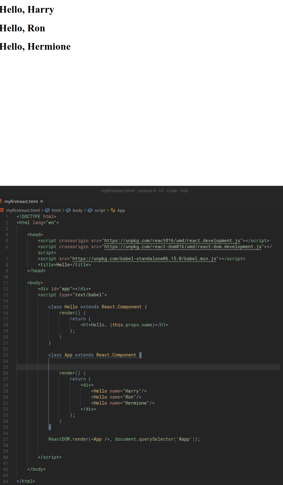Open the babel-standalone babel.min.js link

[144, 259]
